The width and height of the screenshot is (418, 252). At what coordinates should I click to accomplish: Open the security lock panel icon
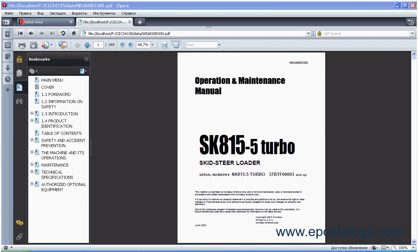click(19, 59)
